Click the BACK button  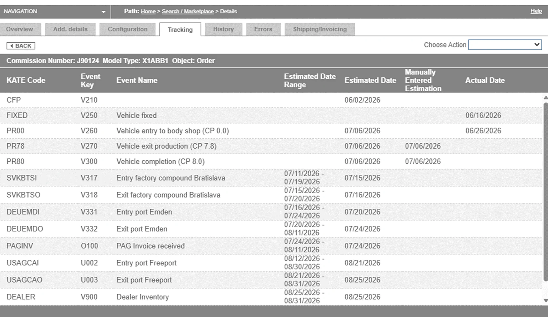pyautogui.click(x=21, y=46)
